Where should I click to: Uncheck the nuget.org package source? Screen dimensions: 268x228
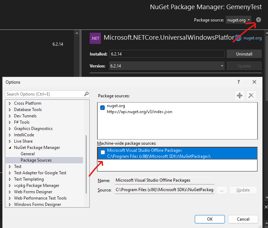coord(102,108)
